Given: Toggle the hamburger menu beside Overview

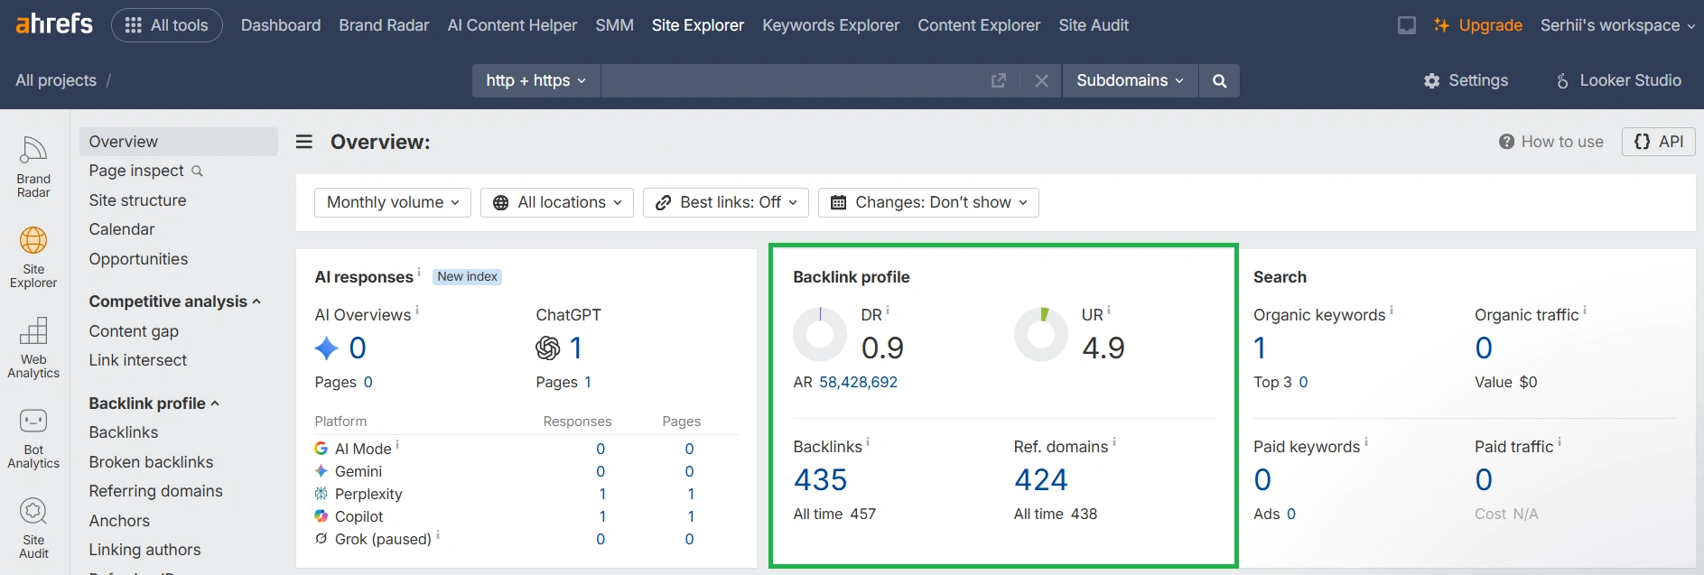Looking at the screenshot, I should click(304, 142).
